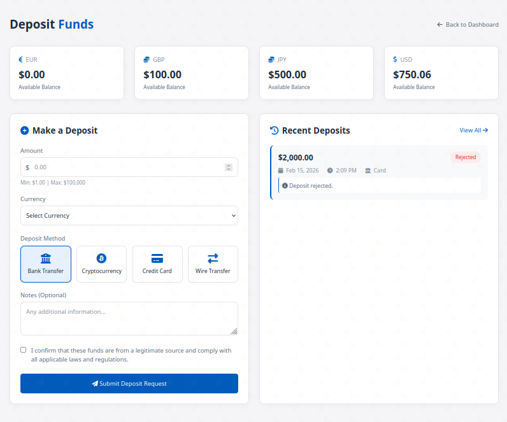The width and height of the screenshot is (507, 422).
Task: Submit the deposit request
Action: click(129, 384)
